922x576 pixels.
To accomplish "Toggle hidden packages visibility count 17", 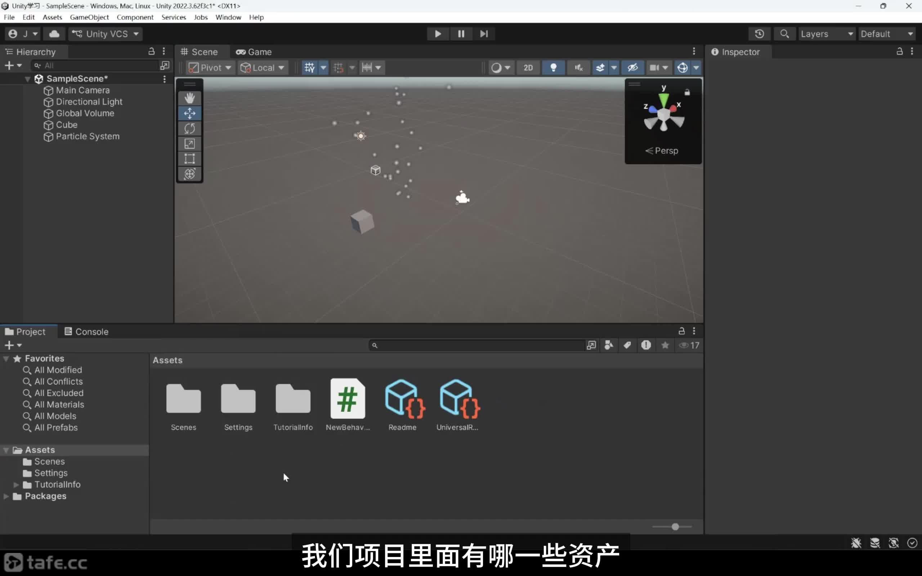I will pyautogui.click(x=690, y=345).
